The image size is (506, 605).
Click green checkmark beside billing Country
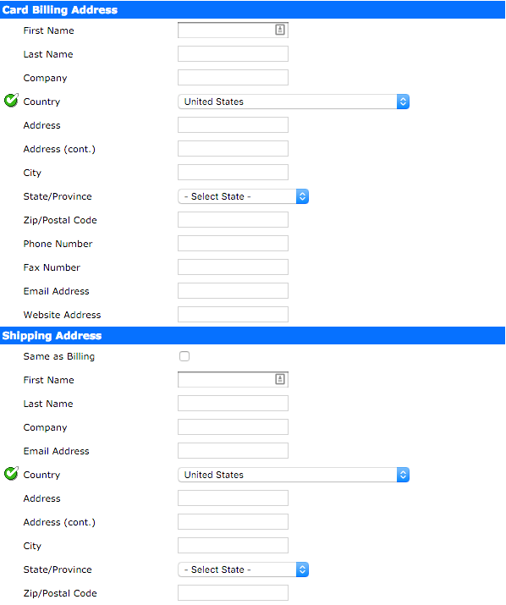pos(11,101)
